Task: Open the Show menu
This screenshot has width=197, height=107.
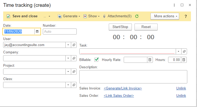Action: point(91,16)
